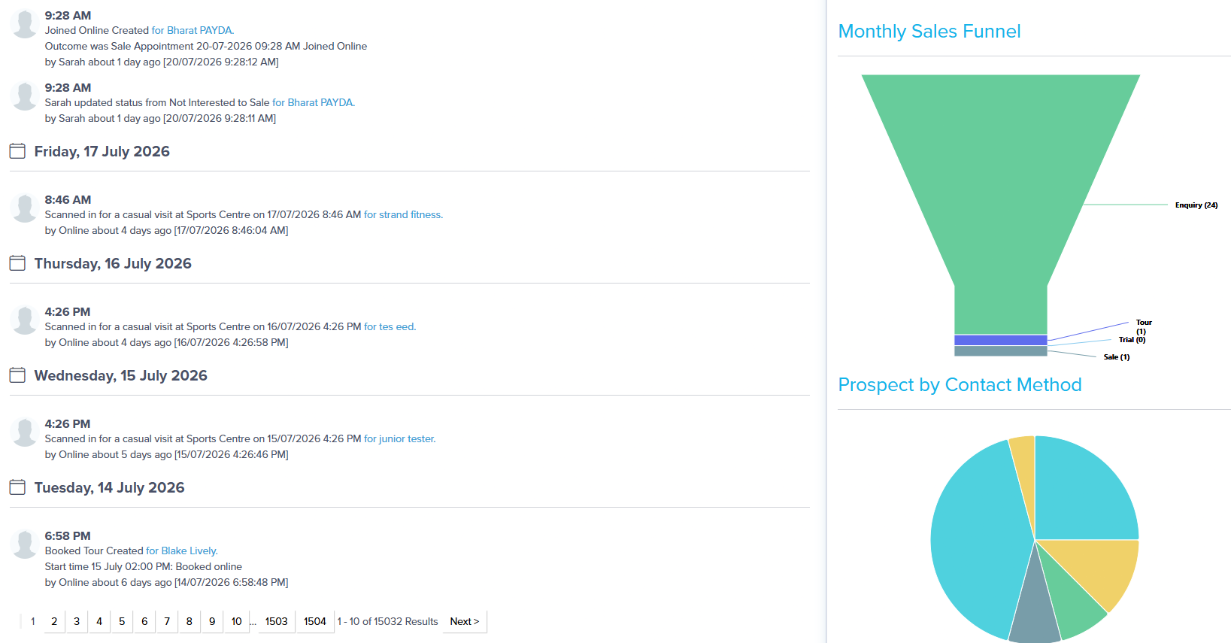Open the 'for junior tester' link

tap(399, 439)
